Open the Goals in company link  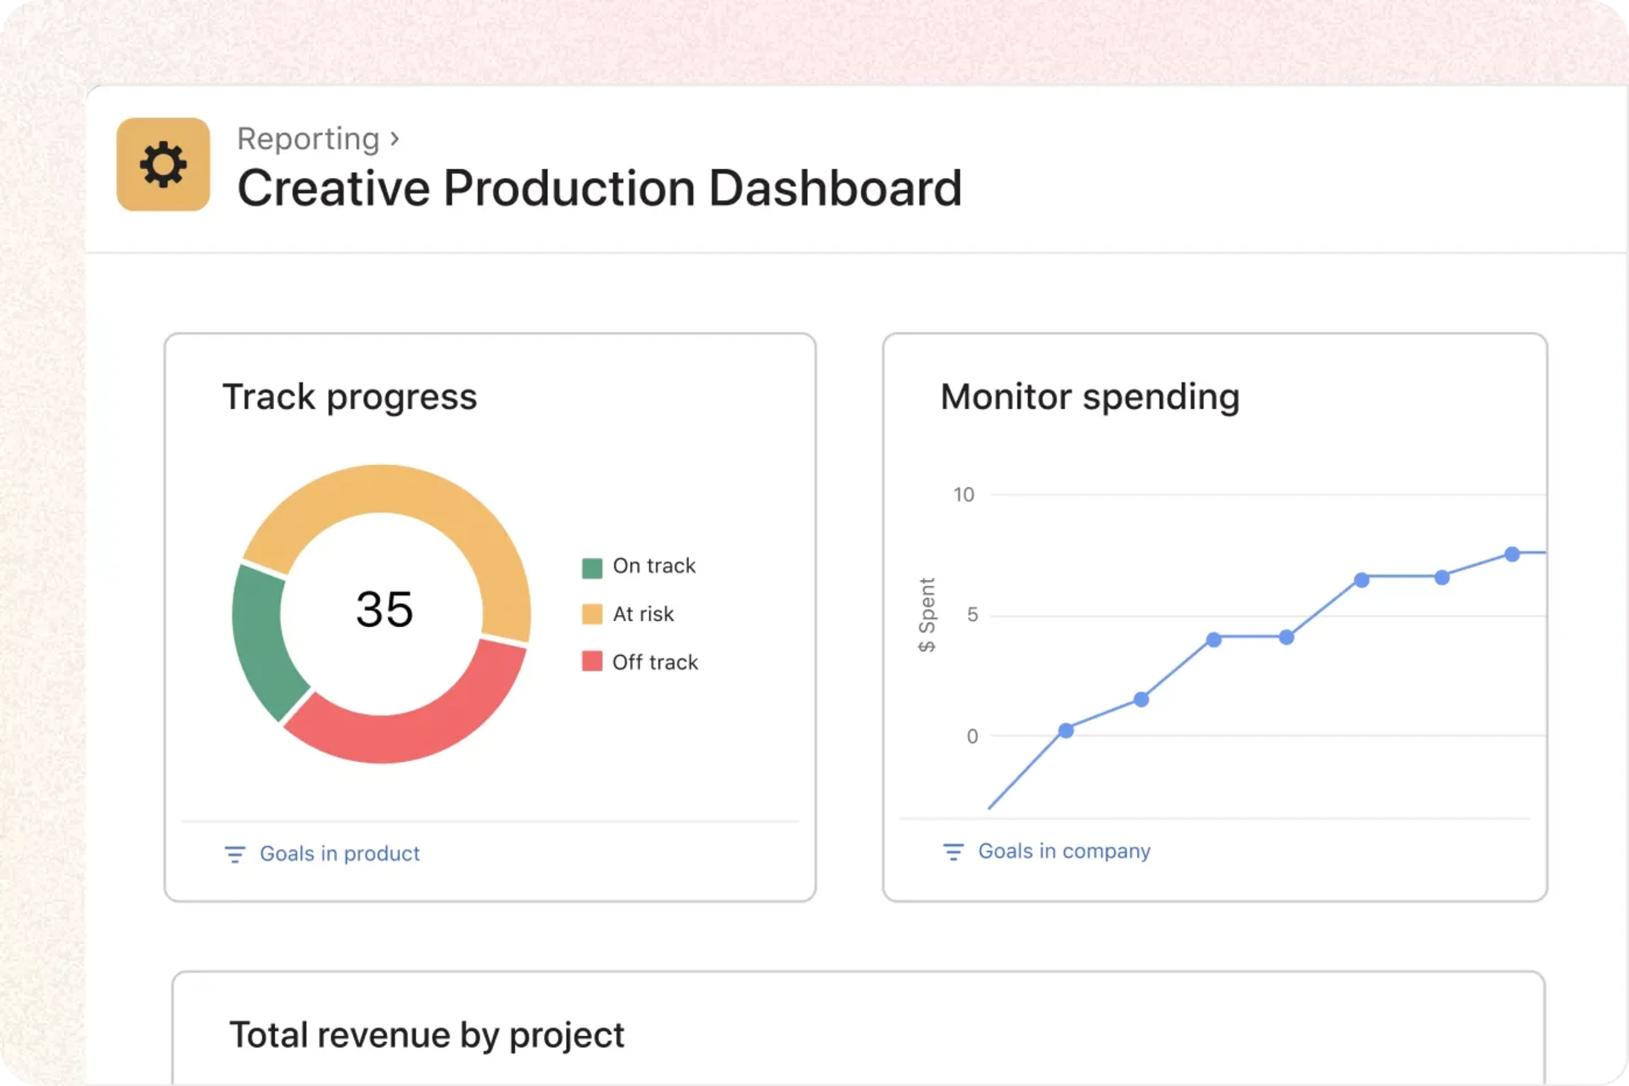pyautogui.click(x=1064, y=851)
